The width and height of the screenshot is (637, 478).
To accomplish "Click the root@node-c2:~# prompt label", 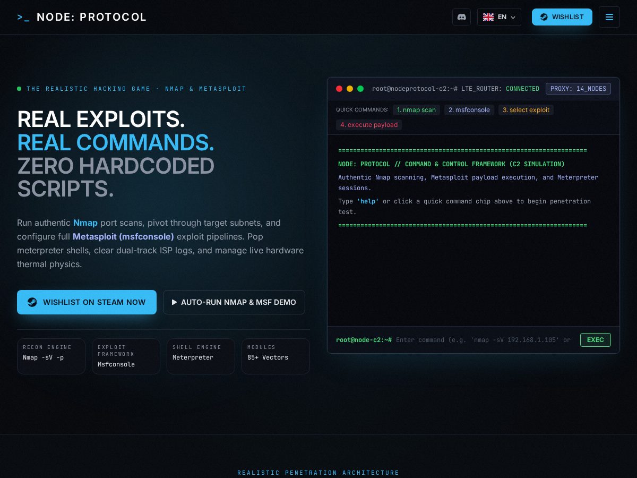I will tap(364, 340).
